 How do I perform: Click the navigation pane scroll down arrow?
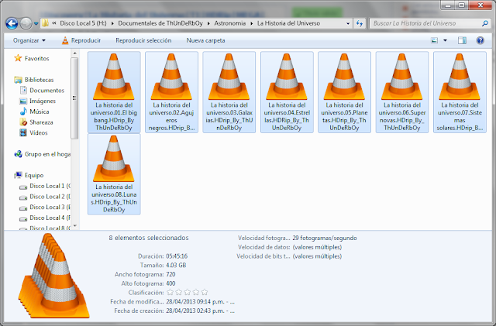pos(74,226)
